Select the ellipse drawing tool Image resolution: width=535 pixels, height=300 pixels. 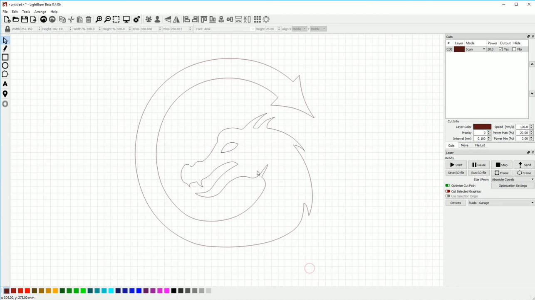tap(5, 66)
